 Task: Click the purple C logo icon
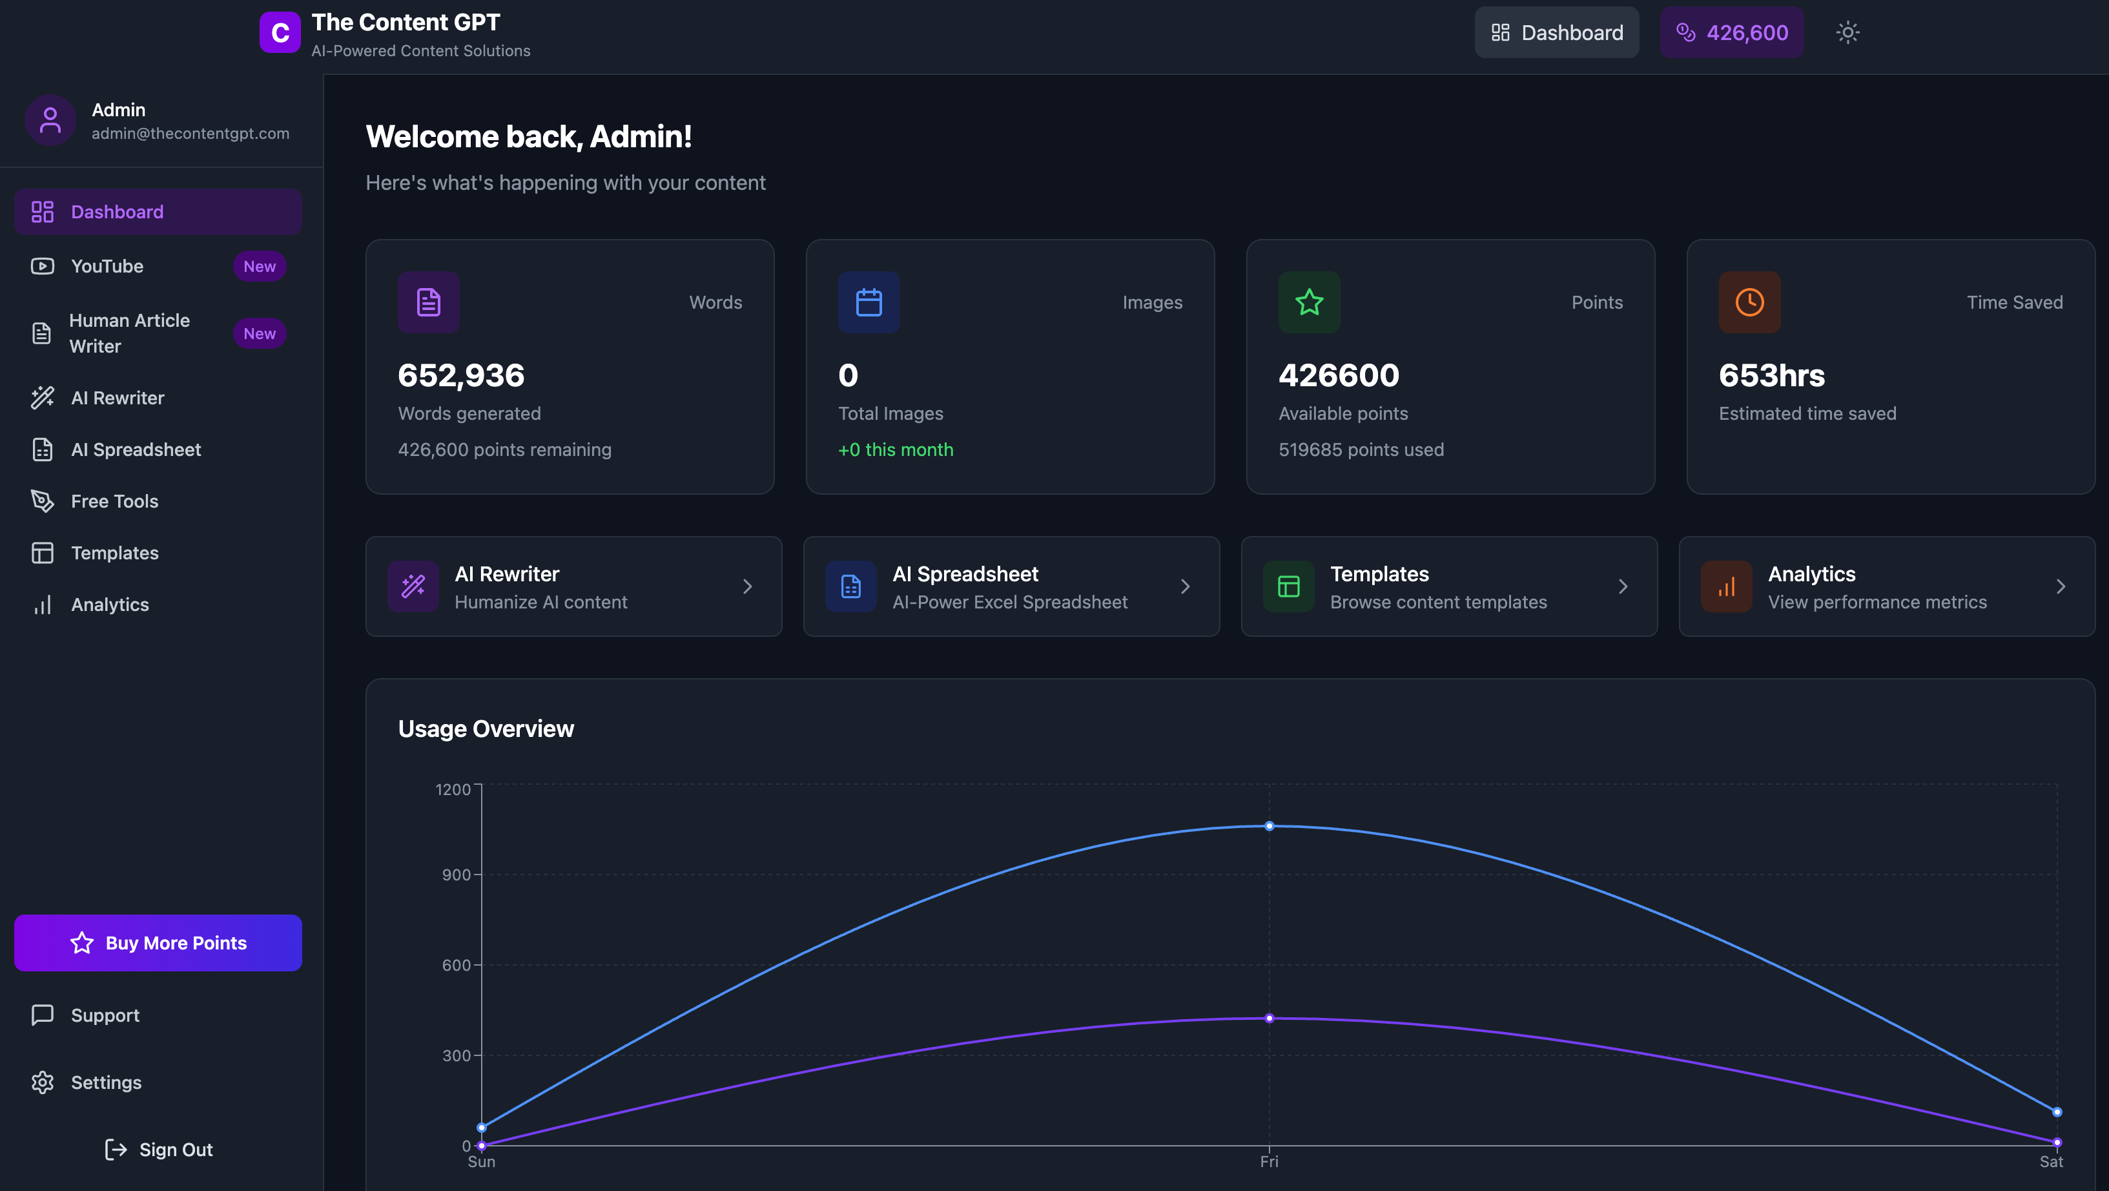tap(280, 33)
